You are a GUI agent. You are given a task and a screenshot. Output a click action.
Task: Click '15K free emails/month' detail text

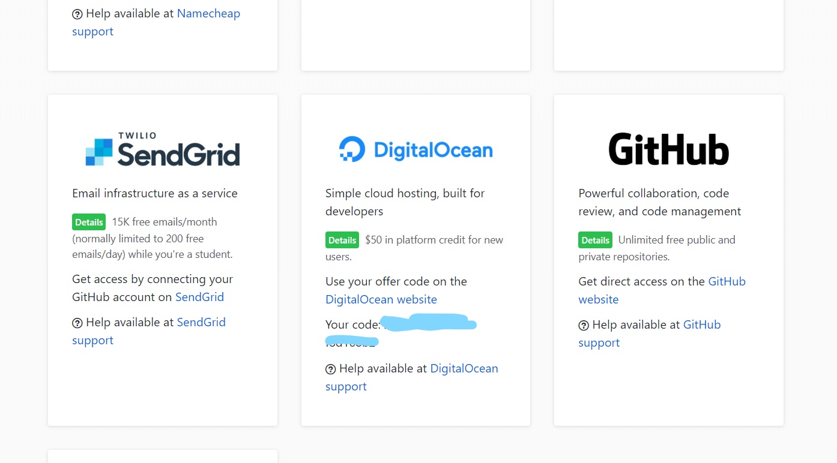tap(165, 222)
